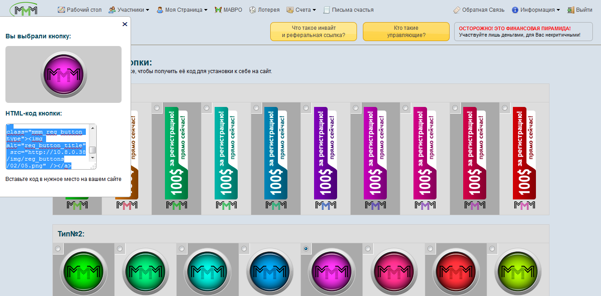Screen dimensions: 601x296
Task: Expand the Участники dropdown menu
Action: pos(130,10)
